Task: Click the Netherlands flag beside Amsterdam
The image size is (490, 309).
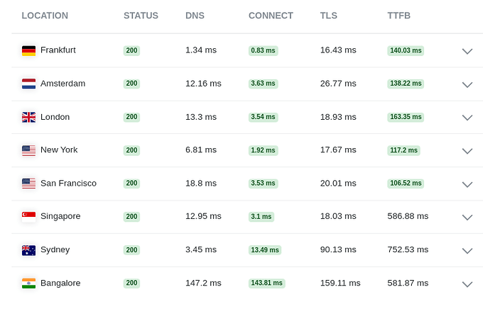Action: pyautogui.click(x=28, y=84)
